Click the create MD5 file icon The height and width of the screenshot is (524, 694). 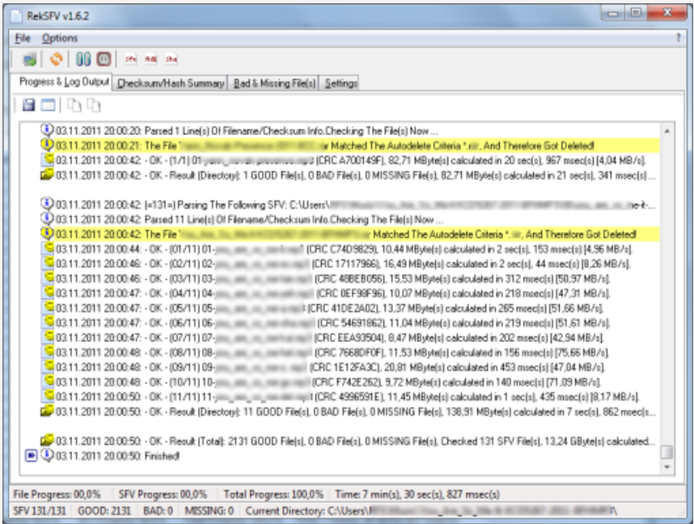(150, 59)
